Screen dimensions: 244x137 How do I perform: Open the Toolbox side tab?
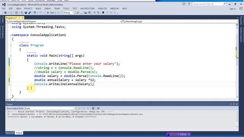click(x=3, y=19)
